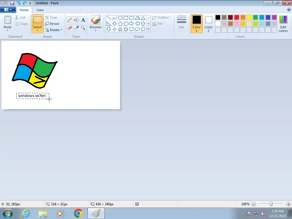Choose the Six-point star shape
The height and width of the screenshot is (219, 292).
(126, 29)
